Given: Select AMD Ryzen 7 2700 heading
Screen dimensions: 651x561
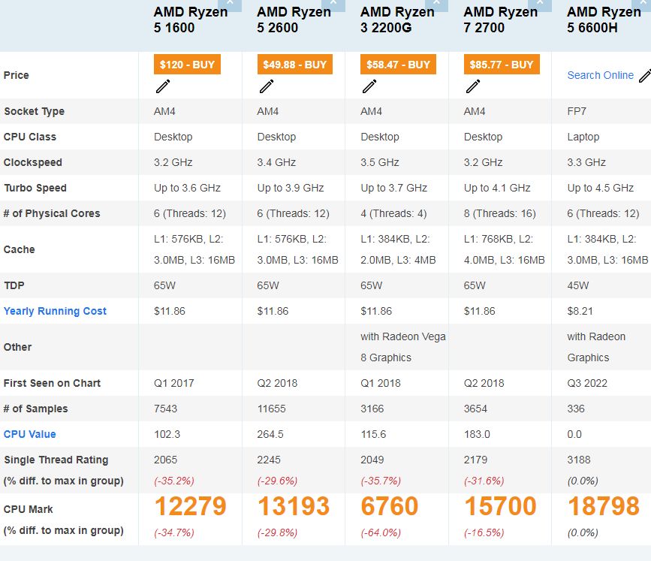Looking at the screenshot, I should click(x=501, y=20).
